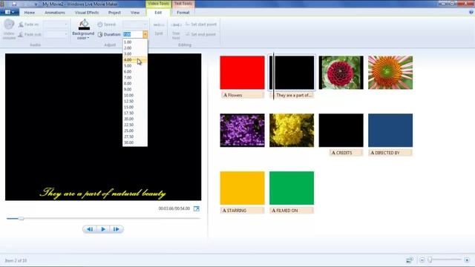Image resolution: width=475 pixels, height=267 pixels.
Task: Select 20.00 from the Duration list
Action: pyautogui.click(x=135, y=119)
